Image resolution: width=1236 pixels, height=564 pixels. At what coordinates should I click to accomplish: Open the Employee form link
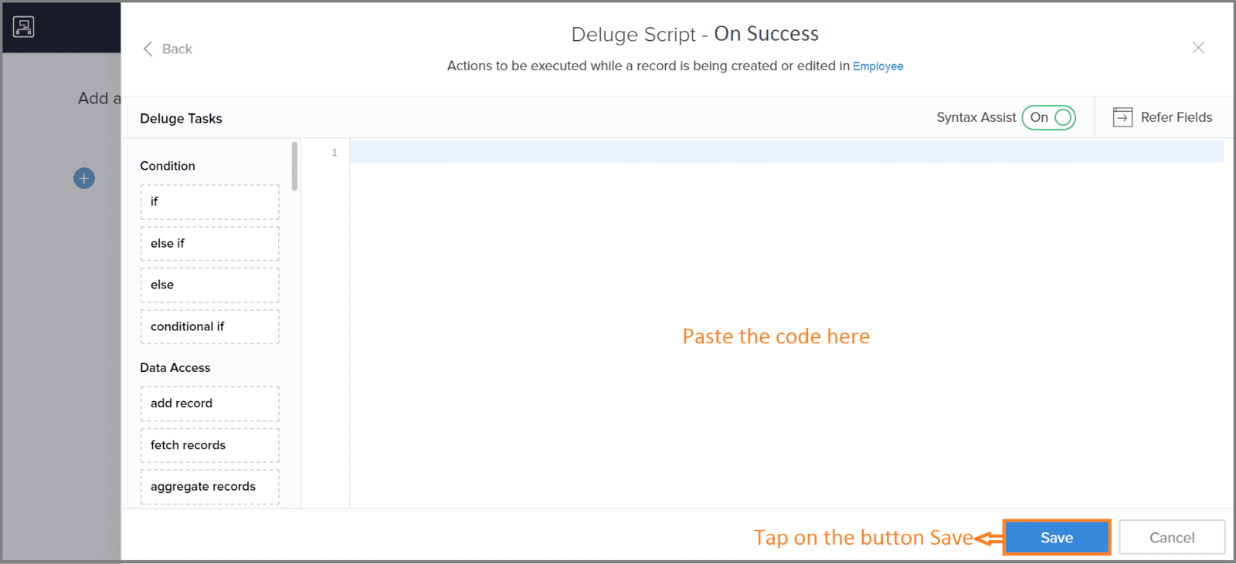tap(878, 66)
